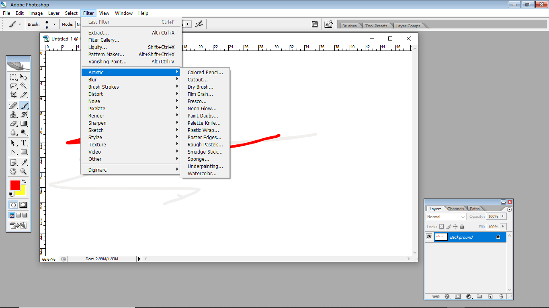Open the Fill slider arrow in Layers
The width and height of the screenshot is (549, 308).
[502, 227]
